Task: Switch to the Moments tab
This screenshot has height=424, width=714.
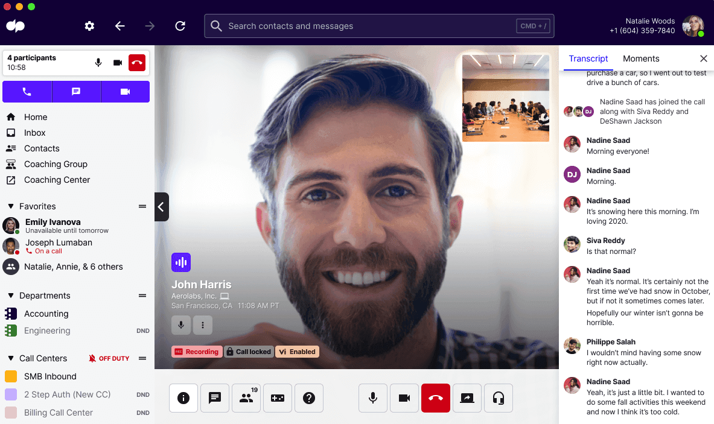Action: [x=641, y=59]
